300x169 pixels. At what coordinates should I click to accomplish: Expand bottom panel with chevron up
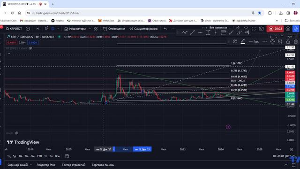[286, 165]
